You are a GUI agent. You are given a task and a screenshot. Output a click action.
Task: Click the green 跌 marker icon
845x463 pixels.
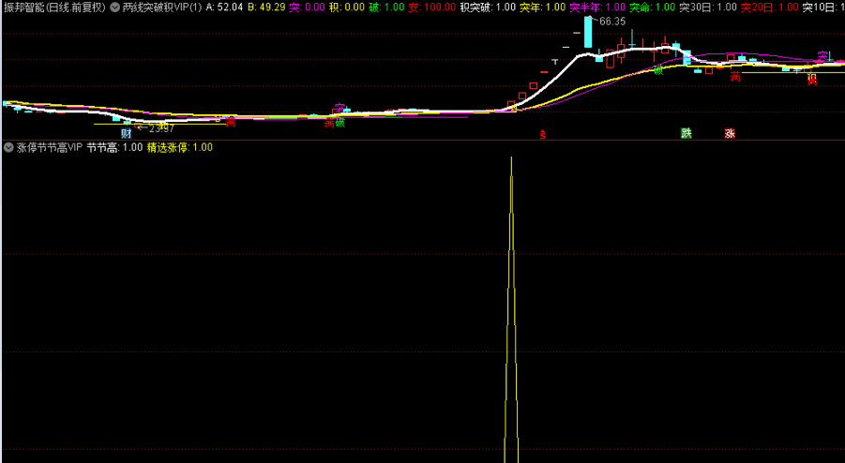click(686, 133)
